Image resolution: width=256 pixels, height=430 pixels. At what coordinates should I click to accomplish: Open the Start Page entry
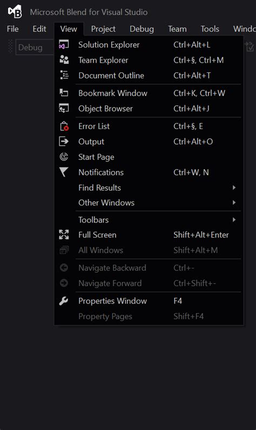(x=149, y=157)
